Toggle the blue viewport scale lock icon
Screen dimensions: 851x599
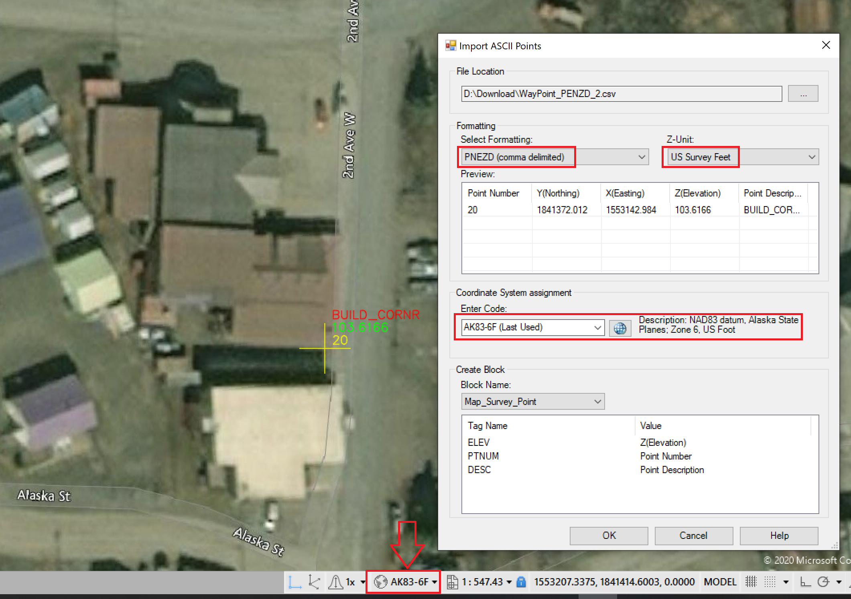pyautogui.click(x=521, y=582)
